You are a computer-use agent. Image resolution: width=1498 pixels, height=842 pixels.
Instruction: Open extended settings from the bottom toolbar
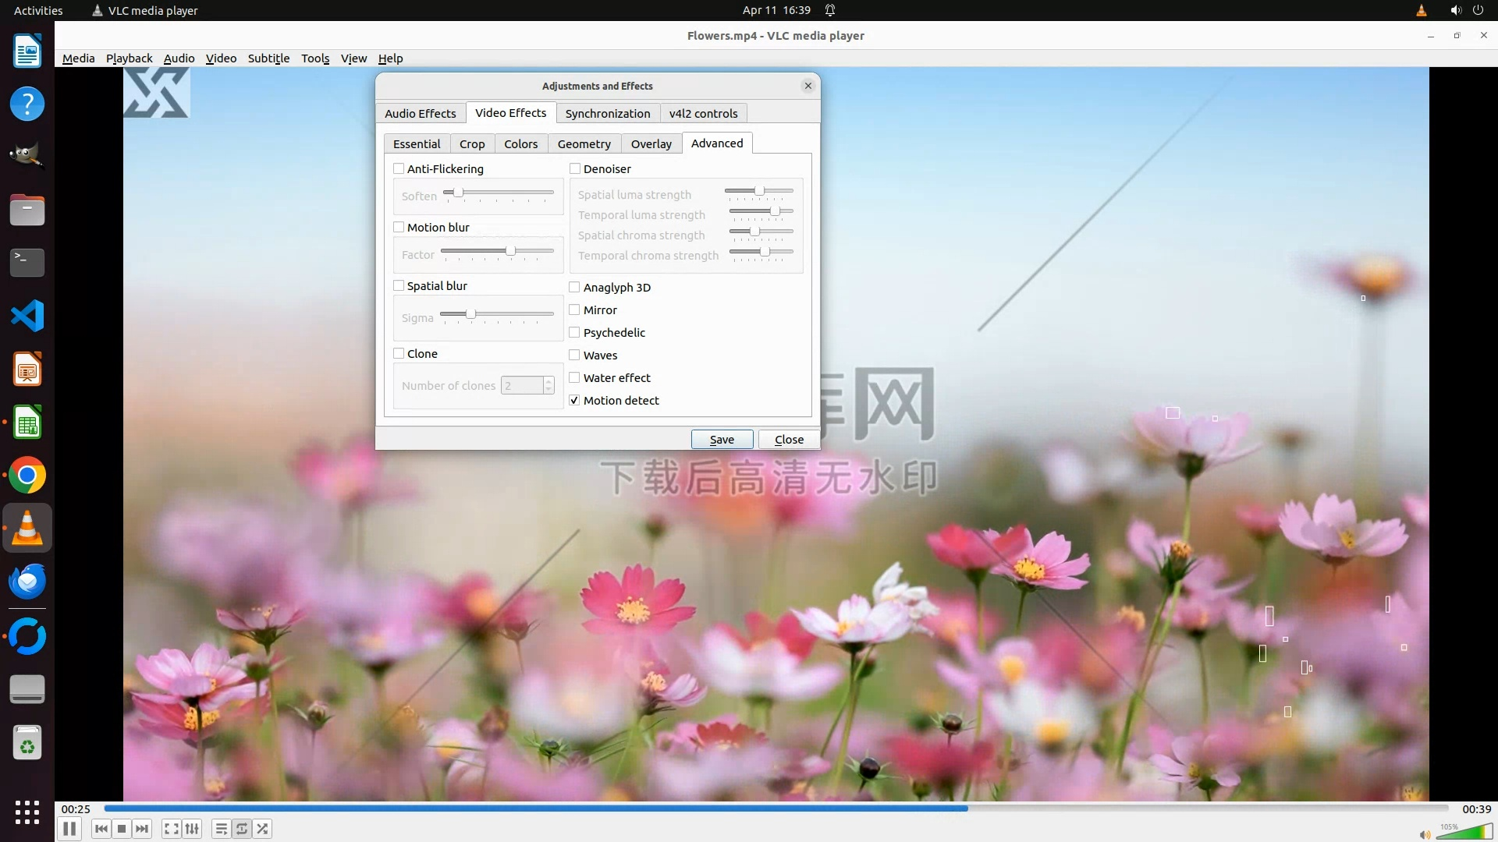(x=192, y=829)
